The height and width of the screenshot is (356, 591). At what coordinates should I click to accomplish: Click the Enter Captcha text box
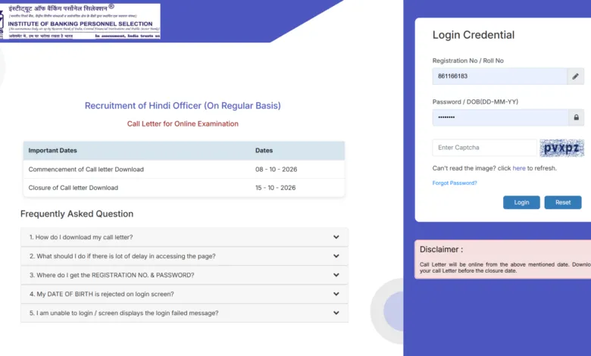point(484,148)
